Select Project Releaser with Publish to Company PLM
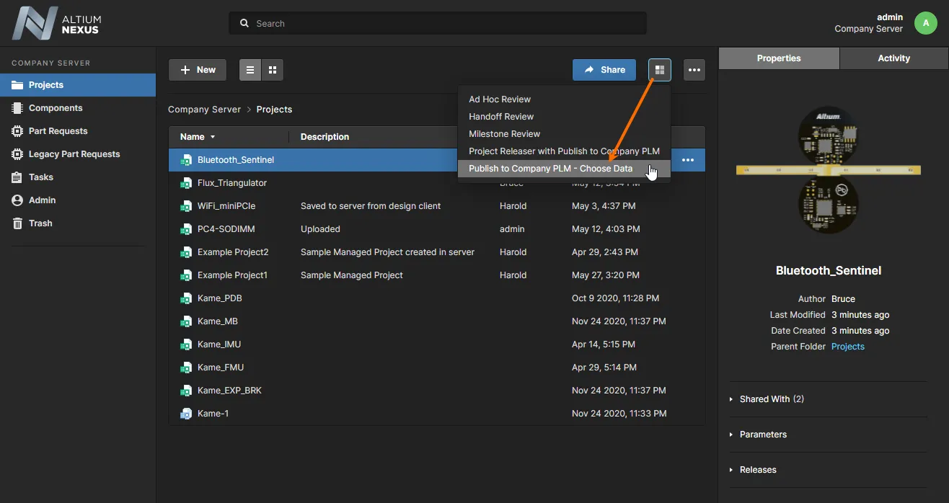The height and width of the screenshot is (503, 949). [564, 151]
